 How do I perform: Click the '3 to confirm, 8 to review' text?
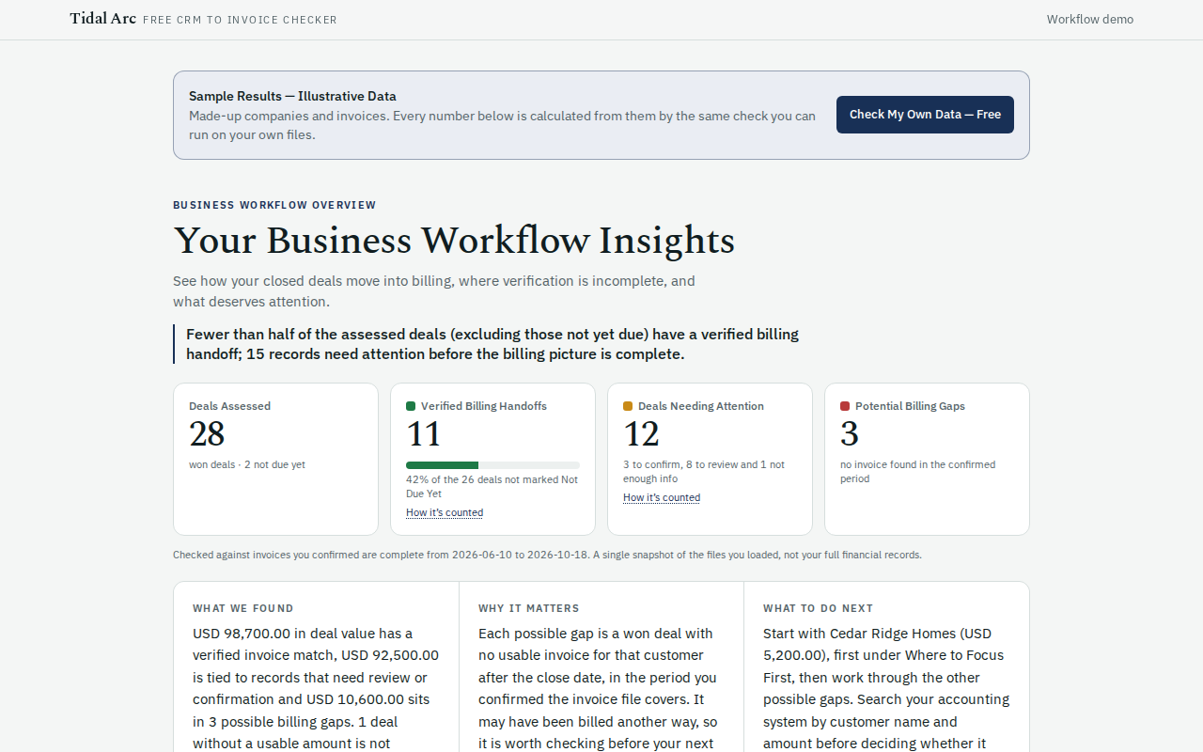pos(704,472)
